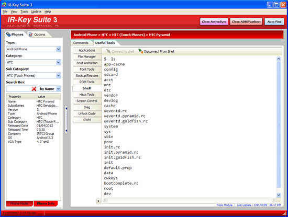Click the Disconnect From Shell icon
Image resolution: width=288 pixels, height=217 pixels.
[140, 51]
